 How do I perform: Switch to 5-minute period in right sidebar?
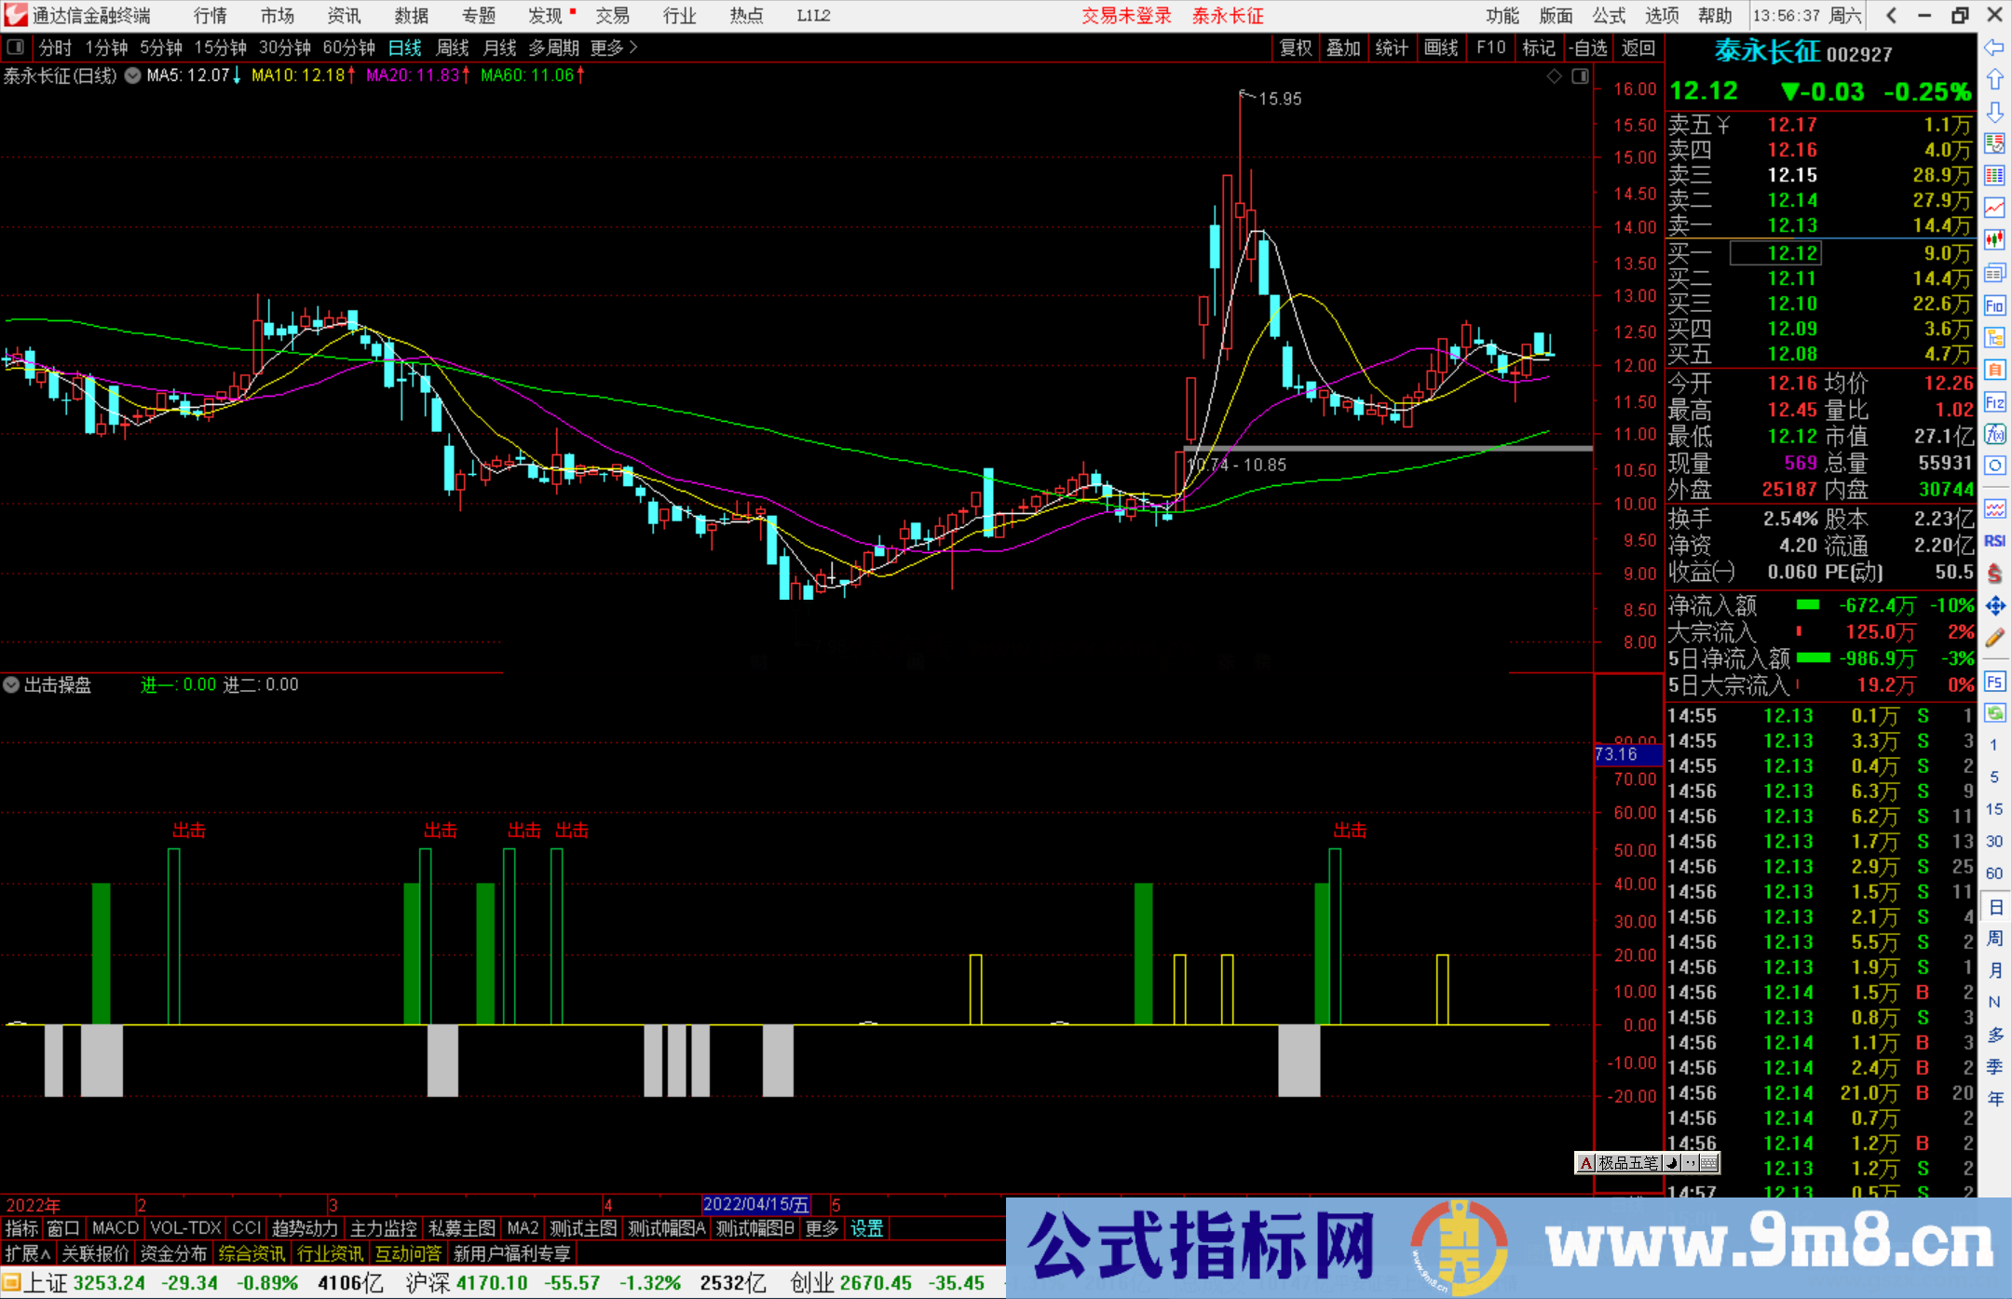1994,777
